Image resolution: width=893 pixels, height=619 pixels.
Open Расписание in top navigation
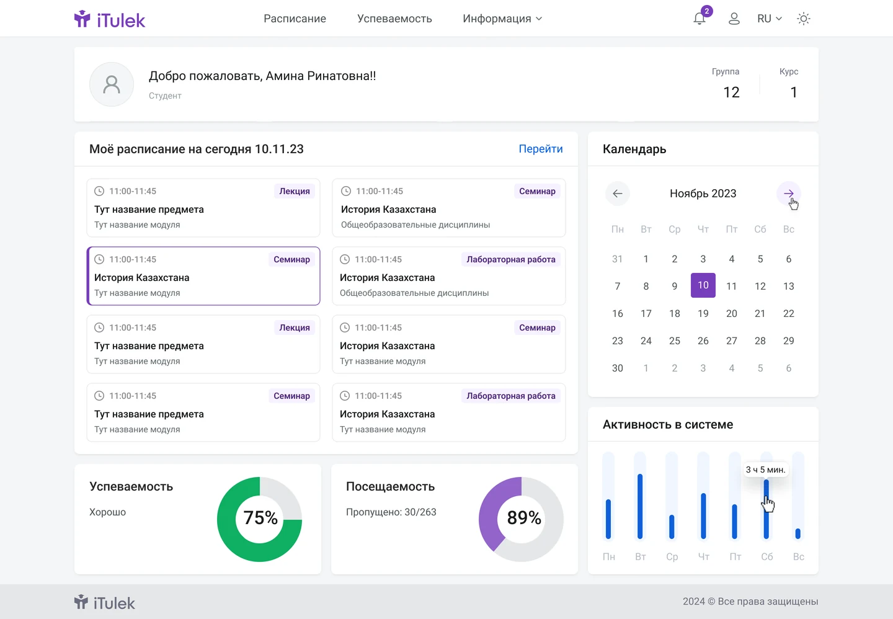(x=295, y=19)
